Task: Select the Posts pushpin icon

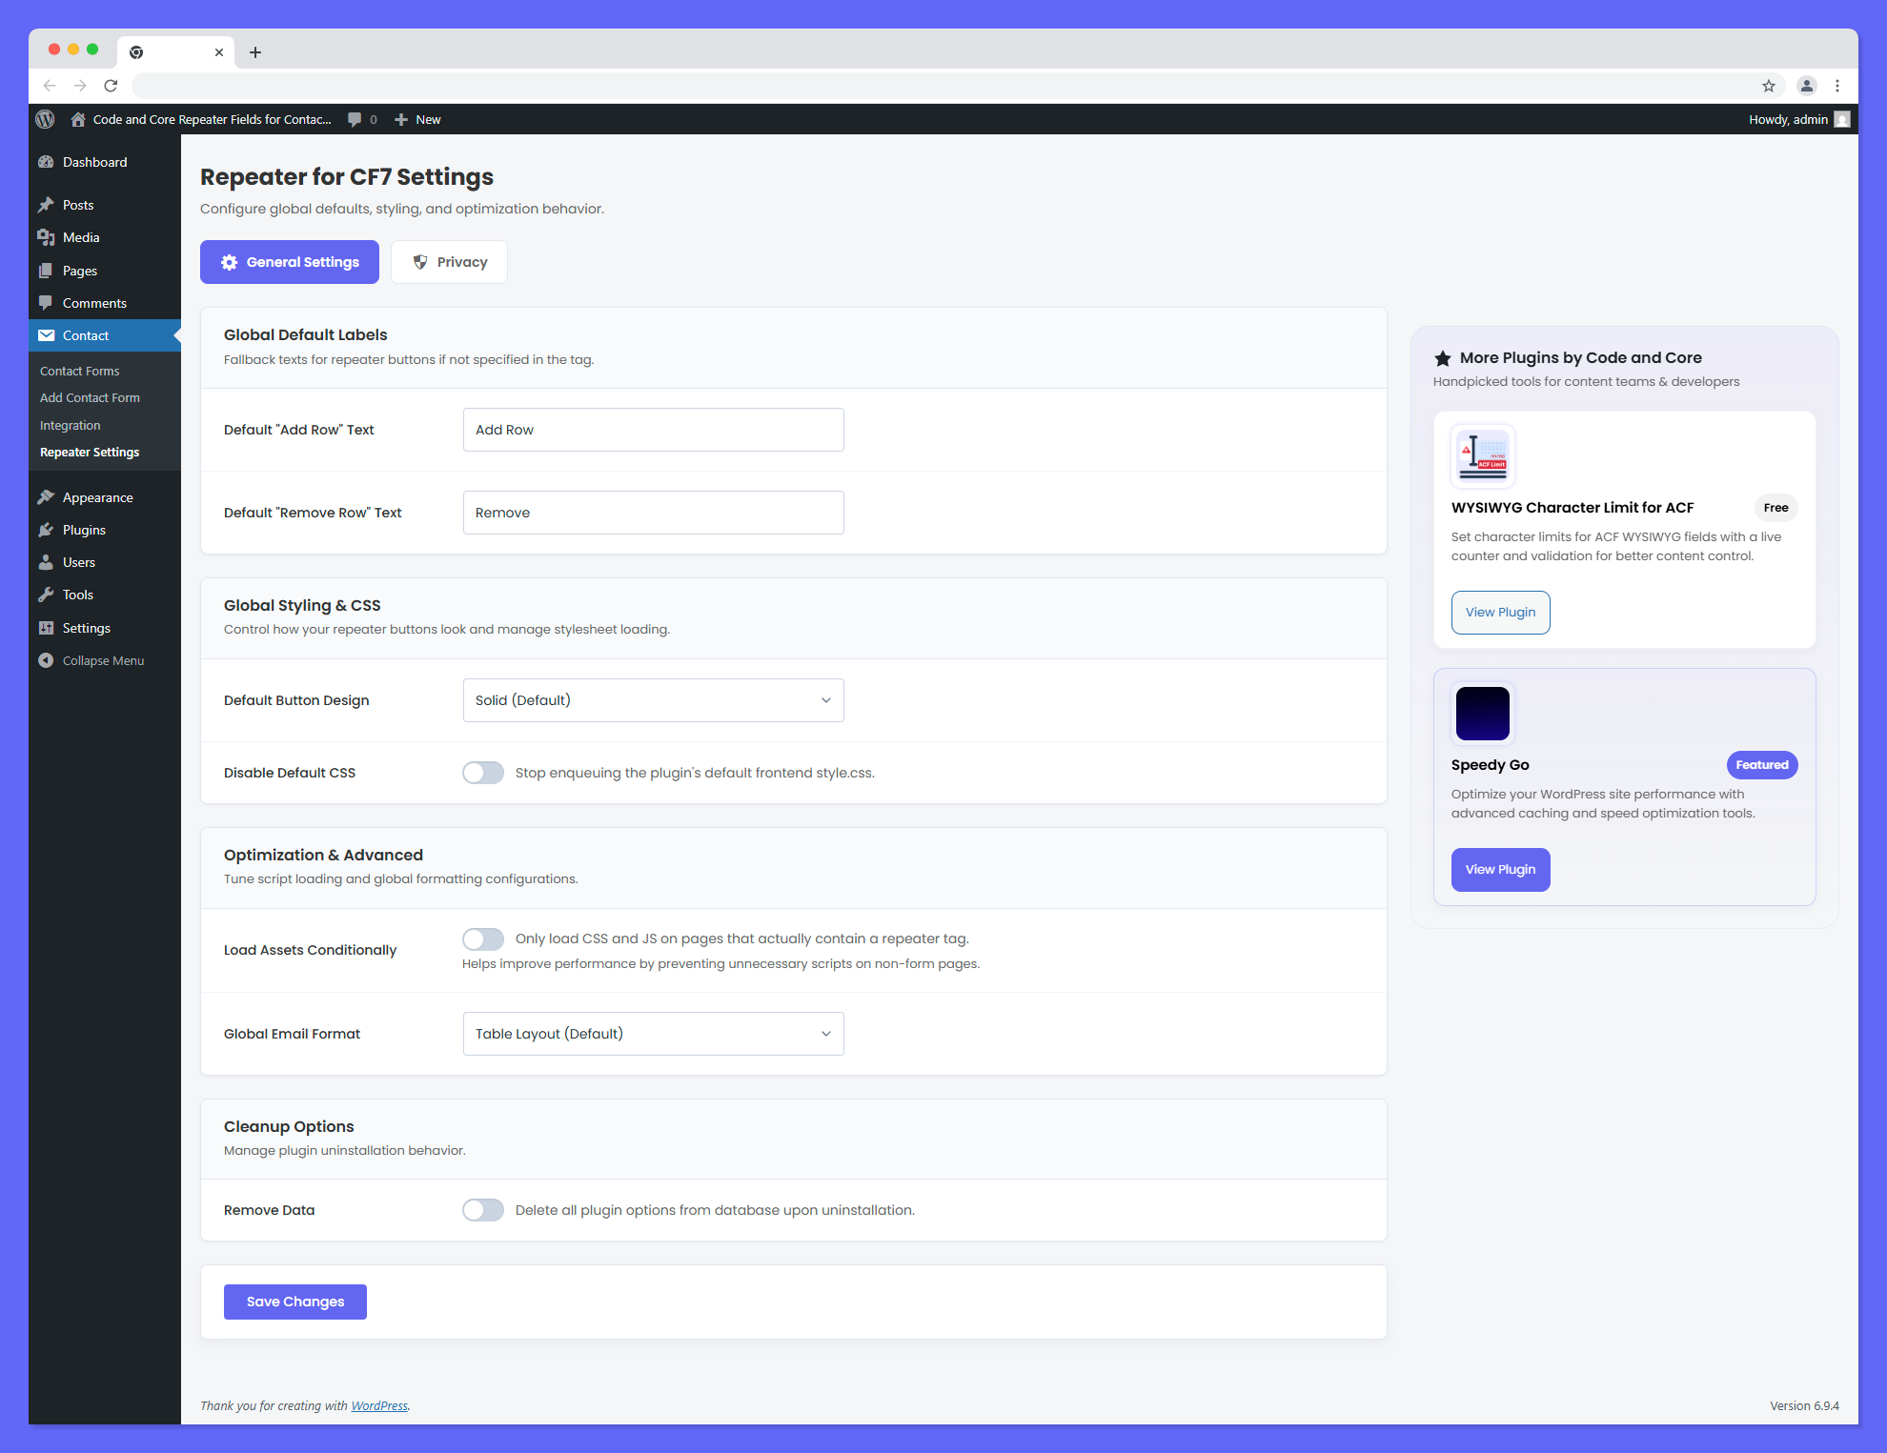Action: click(x=47, y=204)
